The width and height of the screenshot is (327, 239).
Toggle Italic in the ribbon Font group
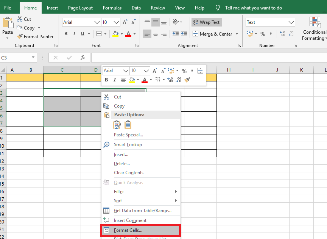[74, 34]
